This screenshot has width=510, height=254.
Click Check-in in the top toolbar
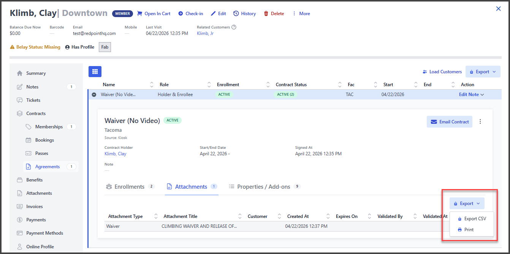[190, 14]
